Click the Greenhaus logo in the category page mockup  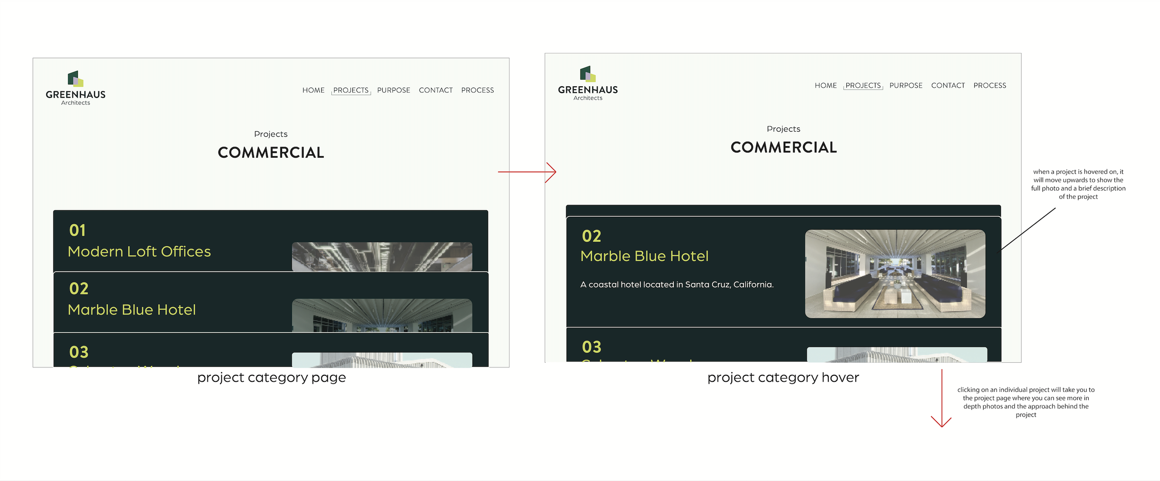(x=76, y=88)
